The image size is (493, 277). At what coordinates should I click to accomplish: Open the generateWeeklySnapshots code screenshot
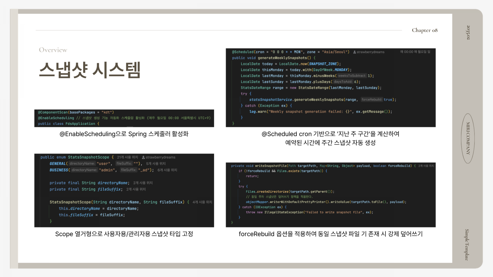pyautogui.click(x=331, y=87)
